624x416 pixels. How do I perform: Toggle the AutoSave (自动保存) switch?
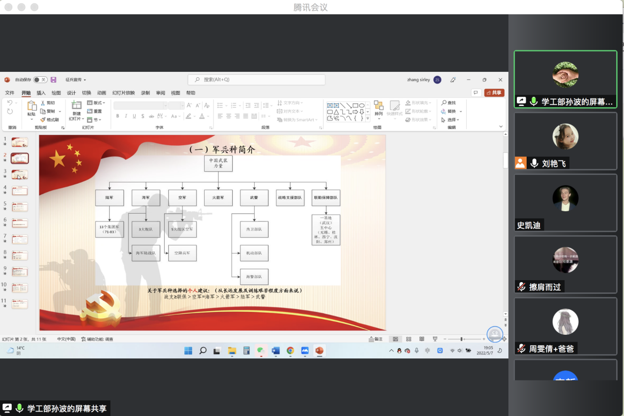(40, 80)
